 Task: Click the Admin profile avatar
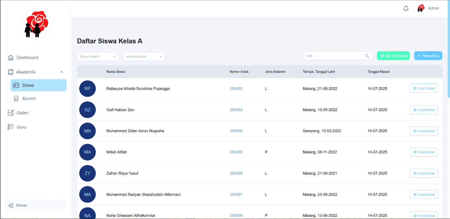pos(421,8)
